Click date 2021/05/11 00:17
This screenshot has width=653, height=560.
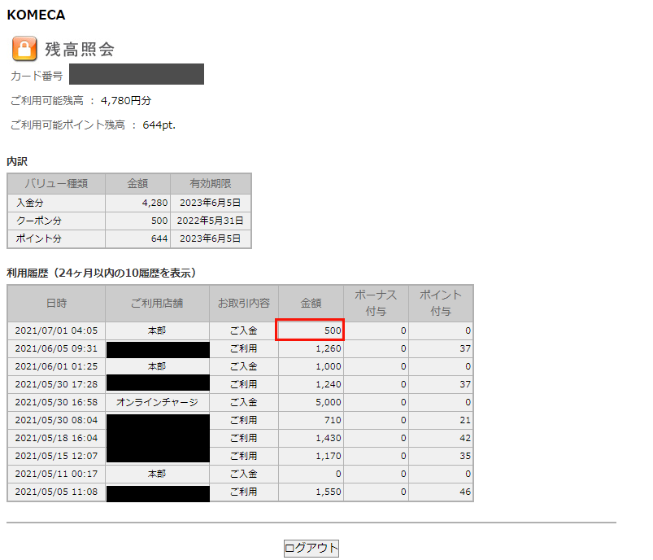pyautogui.click(x=56, y=474)
